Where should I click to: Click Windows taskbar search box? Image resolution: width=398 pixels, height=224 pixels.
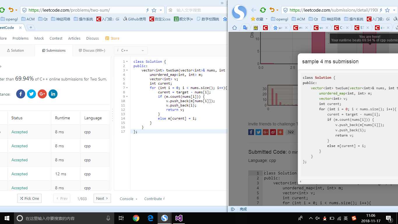pyautogui.click(x=64, y=218)
